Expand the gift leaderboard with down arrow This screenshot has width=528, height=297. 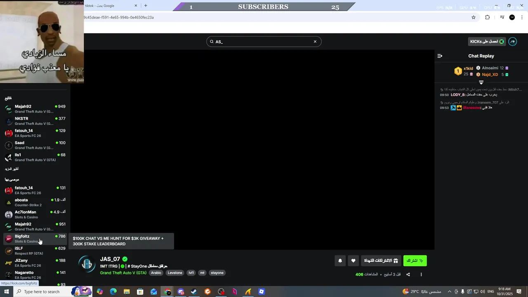click(x=481, y=82)
